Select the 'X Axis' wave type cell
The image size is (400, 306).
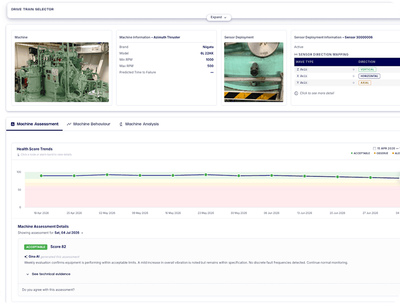[x=302, y=76]
